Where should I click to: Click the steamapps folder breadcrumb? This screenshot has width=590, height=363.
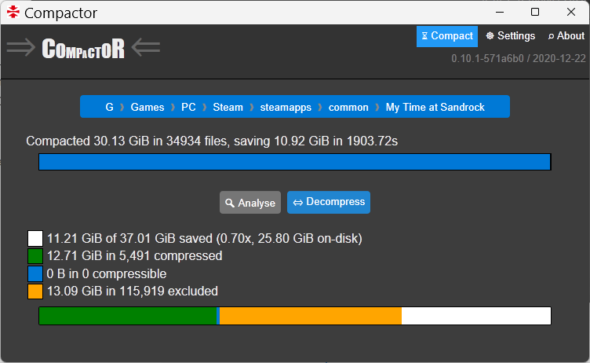[x=286, y=107]
